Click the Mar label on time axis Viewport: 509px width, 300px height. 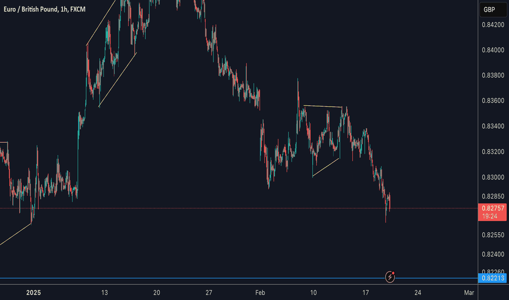coord(469,292)
